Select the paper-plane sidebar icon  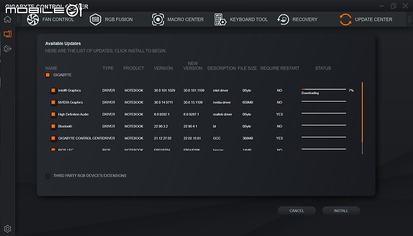pyautogui.click(x=7, y=48)
